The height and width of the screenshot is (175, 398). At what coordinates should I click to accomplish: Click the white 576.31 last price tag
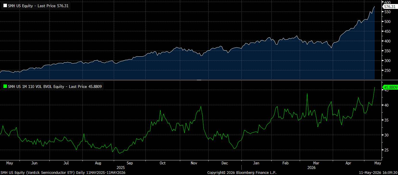pos(390,6)
